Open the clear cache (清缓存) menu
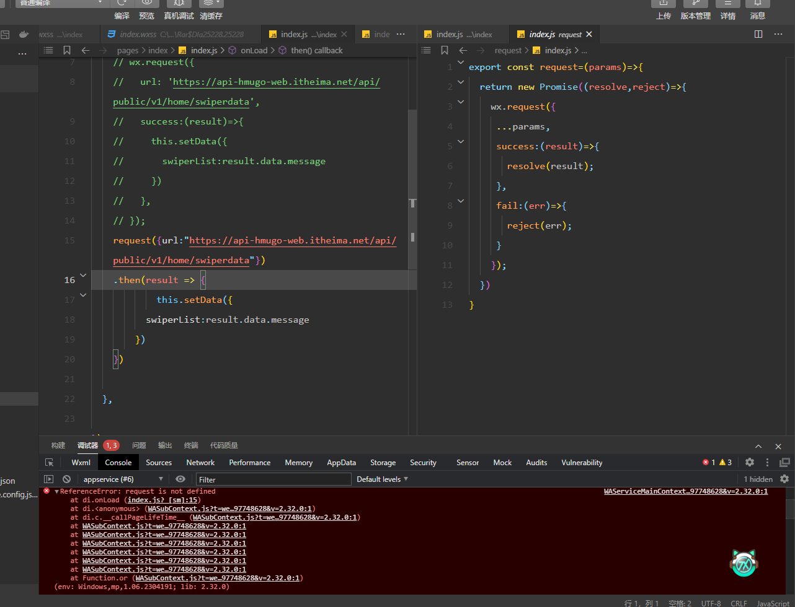This screenshot has height=607, width=795. [x=211, y=3]
